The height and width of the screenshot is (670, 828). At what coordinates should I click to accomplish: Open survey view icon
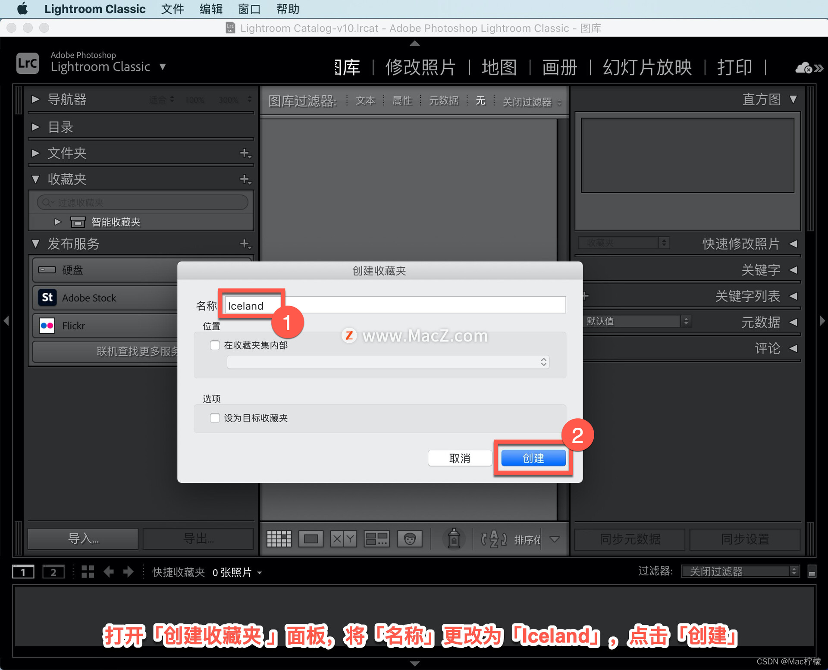(x=376, y=539)
